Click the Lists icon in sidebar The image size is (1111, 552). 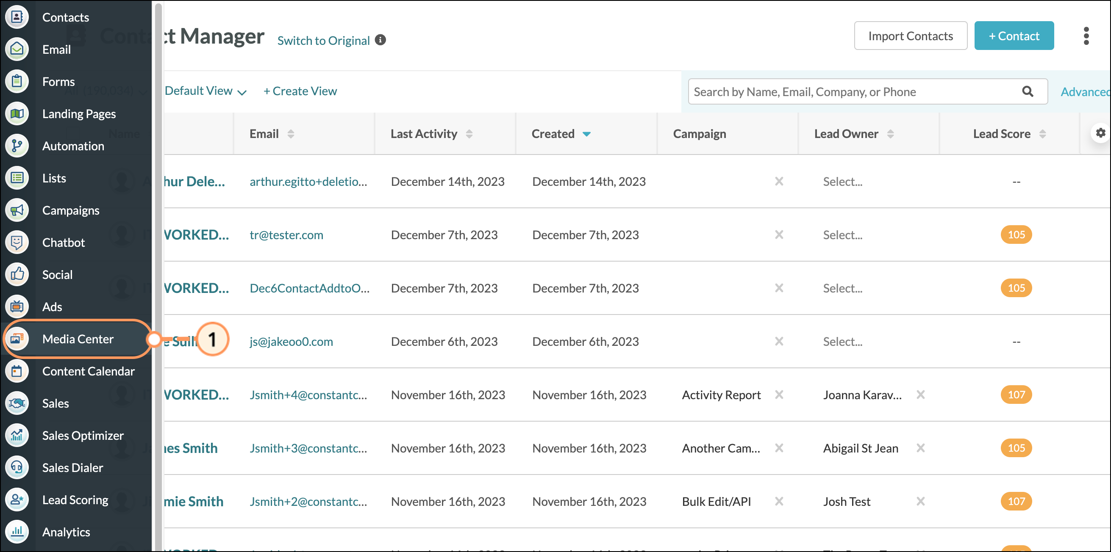coord(17,178)
